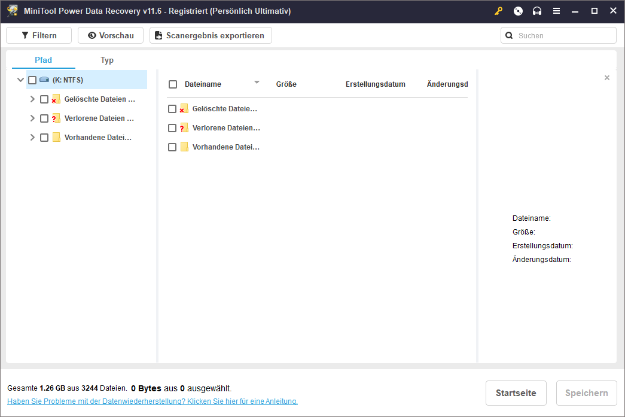This screenshot has width=625, height=417.
Task: Click the K: NTFS drive icon
Action: pyautogui.click(x=44, y=80)
